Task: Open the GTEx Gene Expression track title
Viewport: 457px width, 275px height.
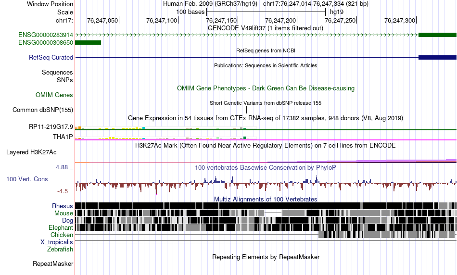Action: click(x=266, y=118)
